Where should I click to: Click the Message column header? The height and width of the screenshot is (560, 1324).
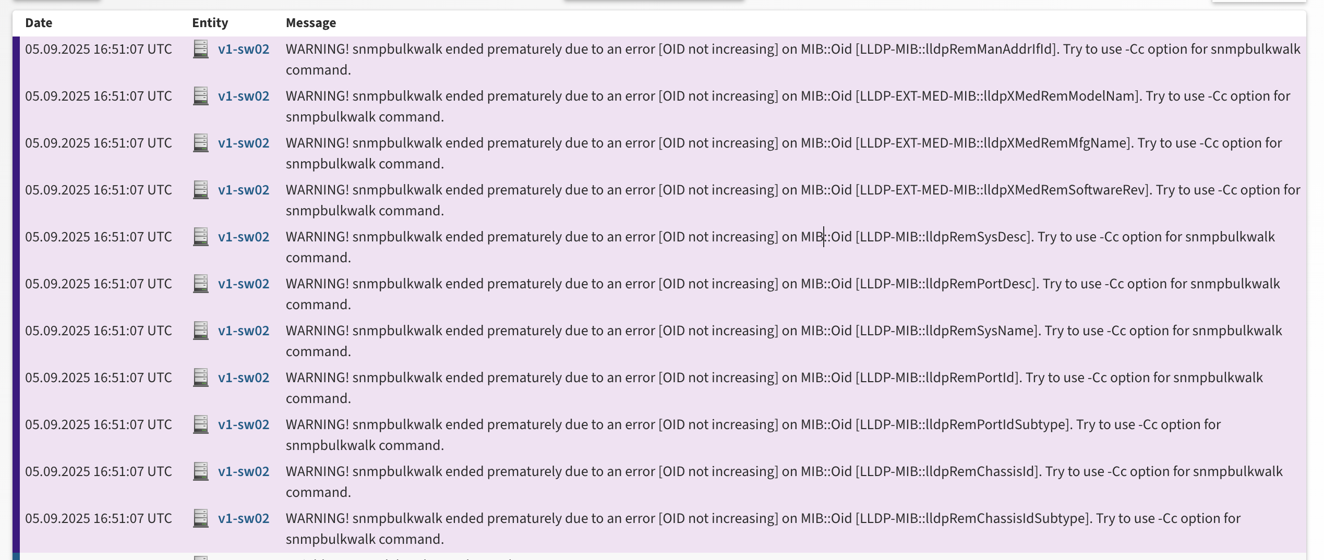tap(311, 23)
